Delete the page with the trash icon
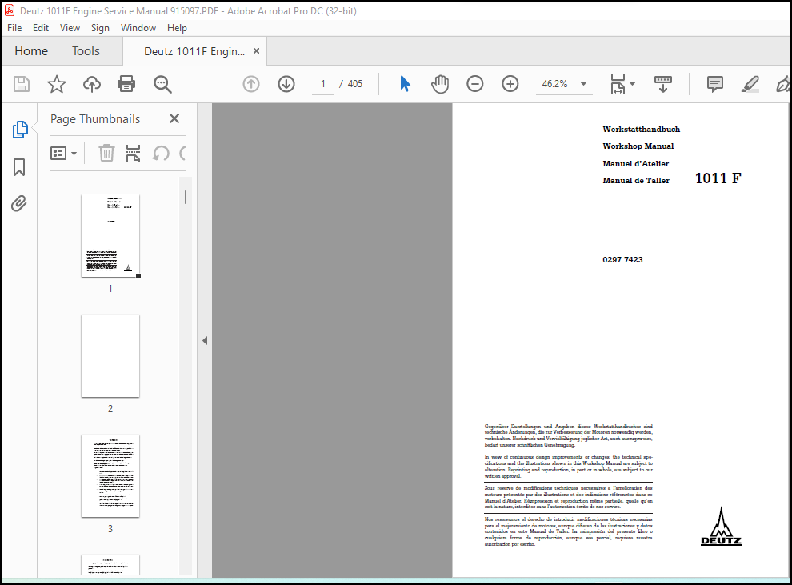 tap(106, 153)
